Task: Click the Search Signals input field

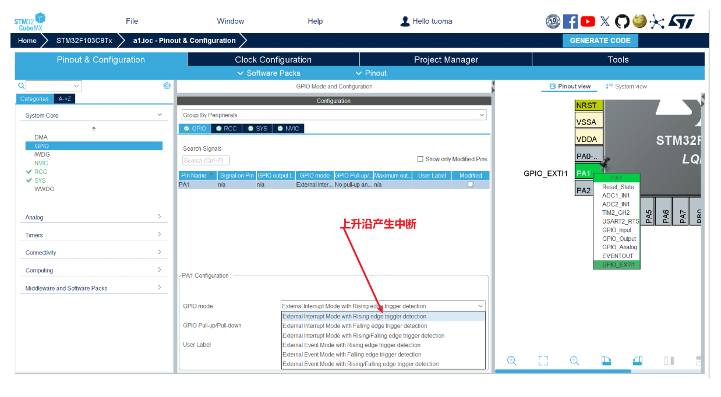Action: pyautogui.click(x=206, y=161)
